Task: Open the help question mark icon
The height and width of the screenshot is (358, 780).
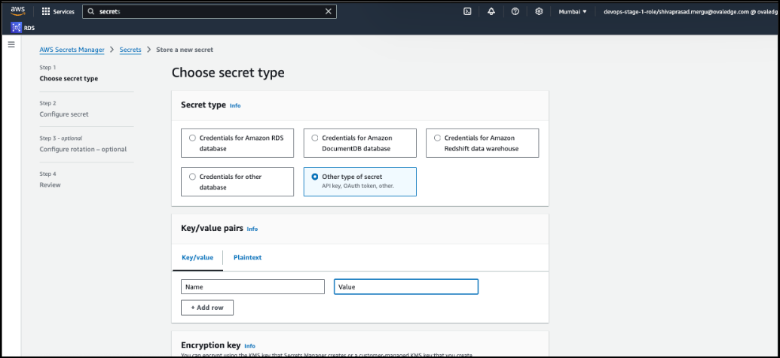Action: (515, 12)
